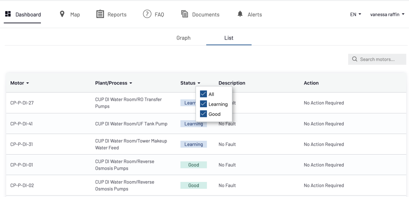Click the Good status badge for CP-P-DI-02

(193, 186)
